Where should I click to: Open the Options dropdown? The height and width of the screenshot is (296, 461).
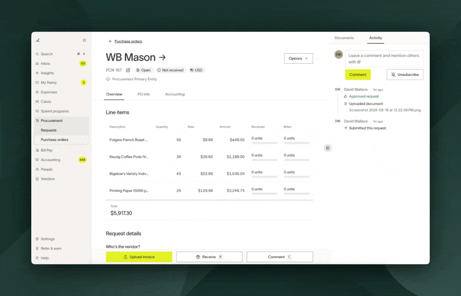(x=298, y=58)
